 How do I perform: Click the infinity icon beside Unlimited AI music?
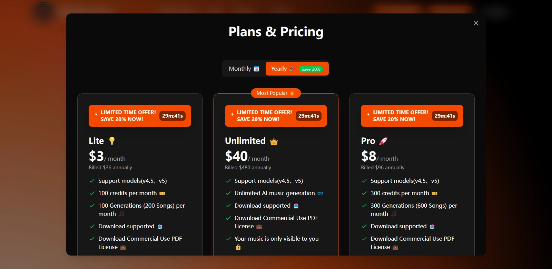click(320, 193)
